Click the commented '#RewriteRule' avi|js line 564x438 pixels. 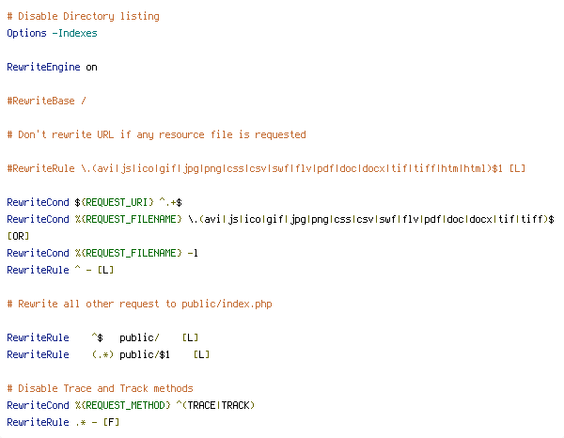(266, 168)
